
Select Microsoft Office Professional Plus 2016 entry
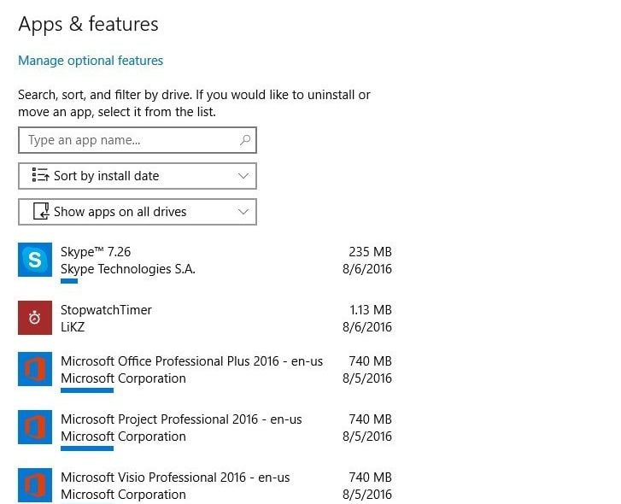pos(205,372)
